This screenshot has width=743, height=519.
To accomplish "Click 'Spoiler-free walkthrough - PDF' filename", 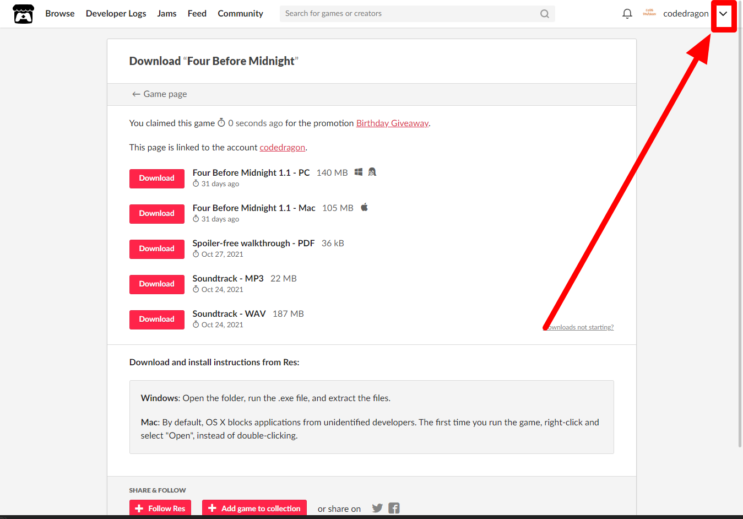I will point(253,244).
